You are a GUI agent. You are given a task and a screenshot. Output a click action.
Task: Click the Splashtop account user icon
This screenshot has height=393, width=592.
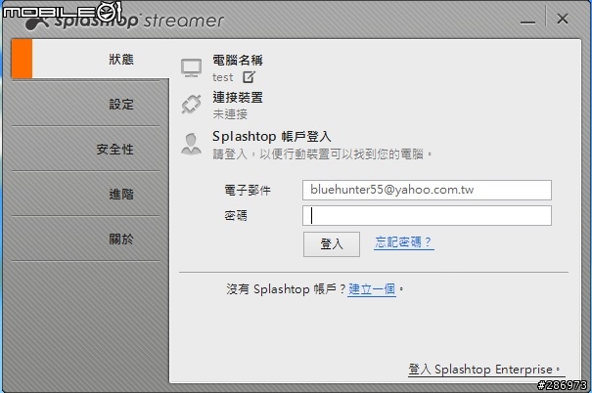coord(191,144)
